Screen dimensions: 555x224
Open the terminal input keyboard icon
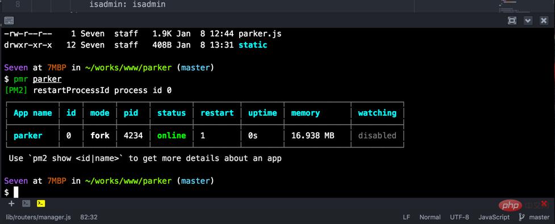[9, 20]
